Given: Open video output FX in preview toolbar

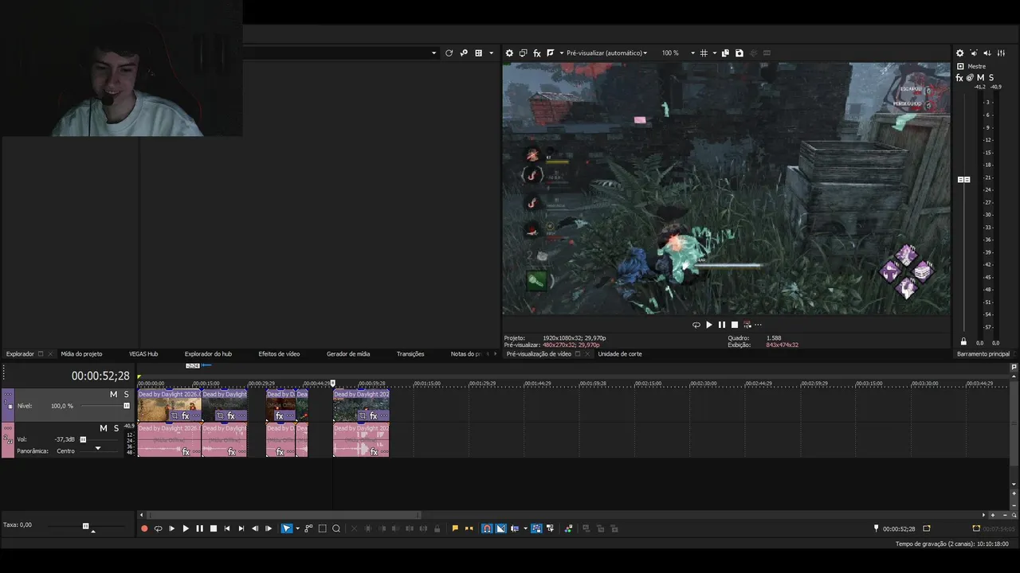Looking at the screenshot, I should (537, 53).
